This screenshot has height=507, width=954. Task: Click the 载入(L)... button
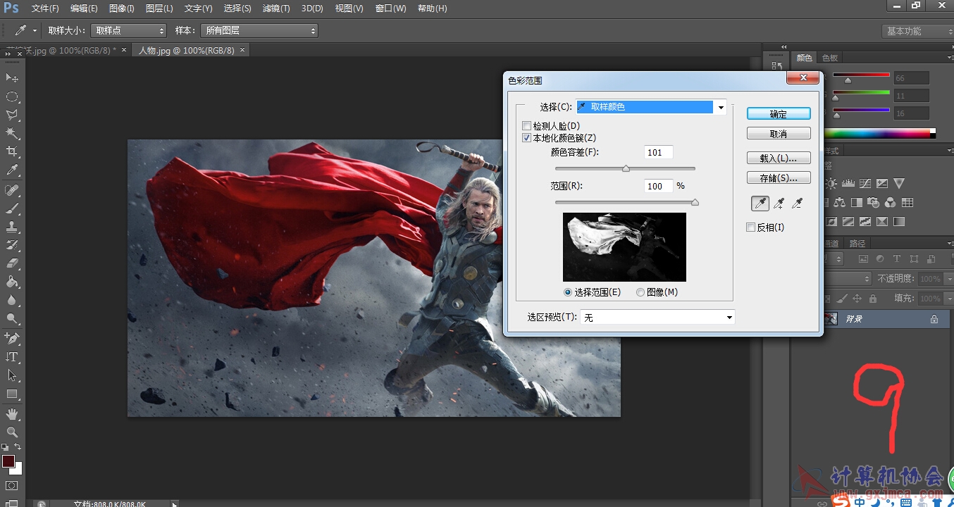pyautogui.click(x=779, y=158)
